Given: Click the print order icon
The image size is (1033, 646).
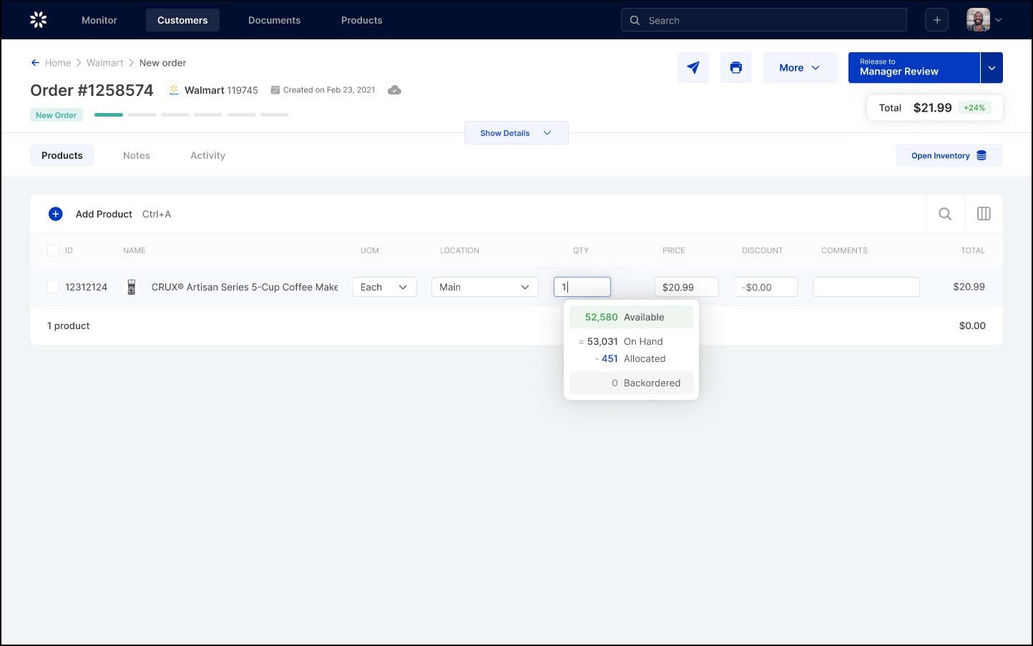Looking at the screenshot, I should (735, 68).
